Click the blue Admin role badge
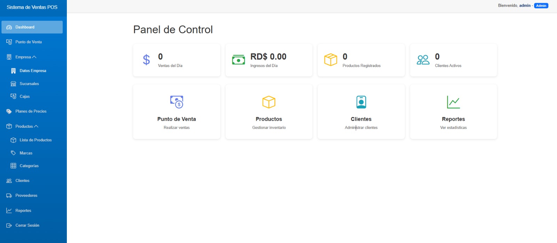The width and height of the screenshot is (557, 243). [x=541, y=6]
